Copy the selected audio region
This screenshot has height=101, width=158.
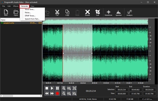67,13
